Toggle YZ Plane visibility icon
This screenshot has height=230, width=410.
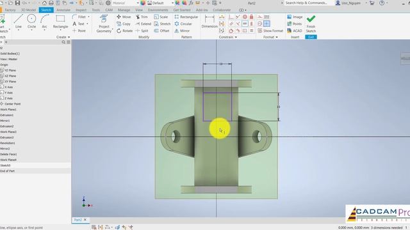(2, 70)
